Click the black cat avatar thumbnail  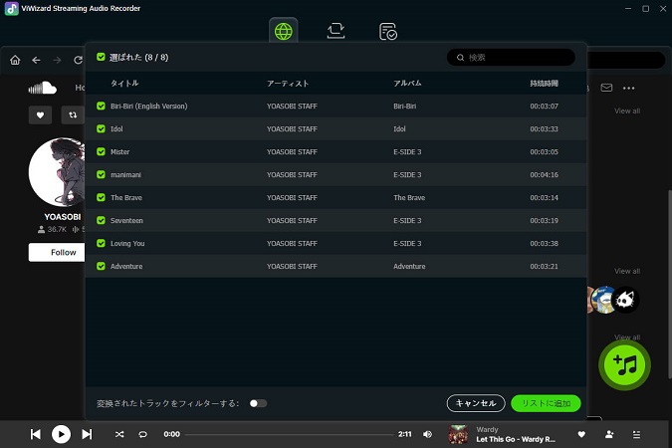(625, 300)
